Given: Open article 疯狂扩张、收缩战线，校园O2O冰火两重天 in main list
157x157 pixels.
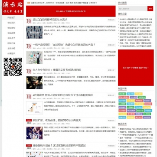Looking at the screenshot, I should tap(57, 120).
